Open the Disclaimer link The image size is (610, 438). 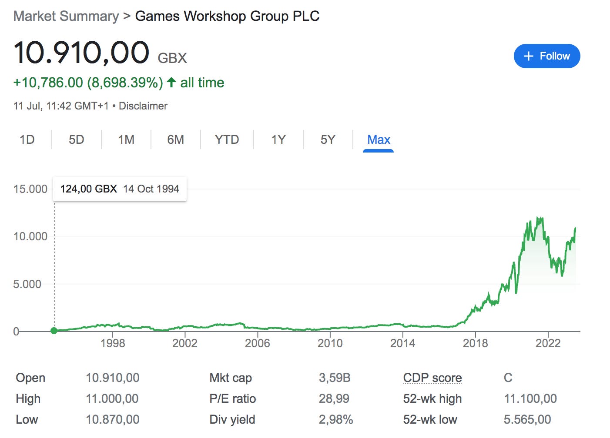143,106
